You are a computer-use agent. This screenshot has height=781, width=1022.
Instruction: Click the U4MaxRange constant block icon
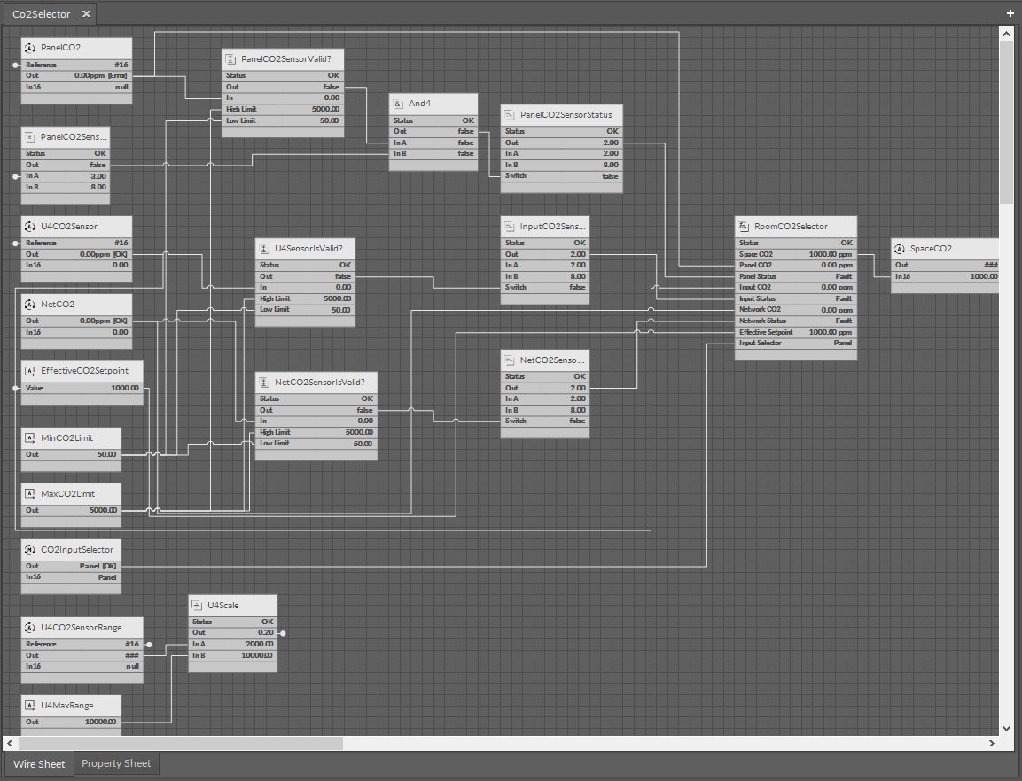29,705
